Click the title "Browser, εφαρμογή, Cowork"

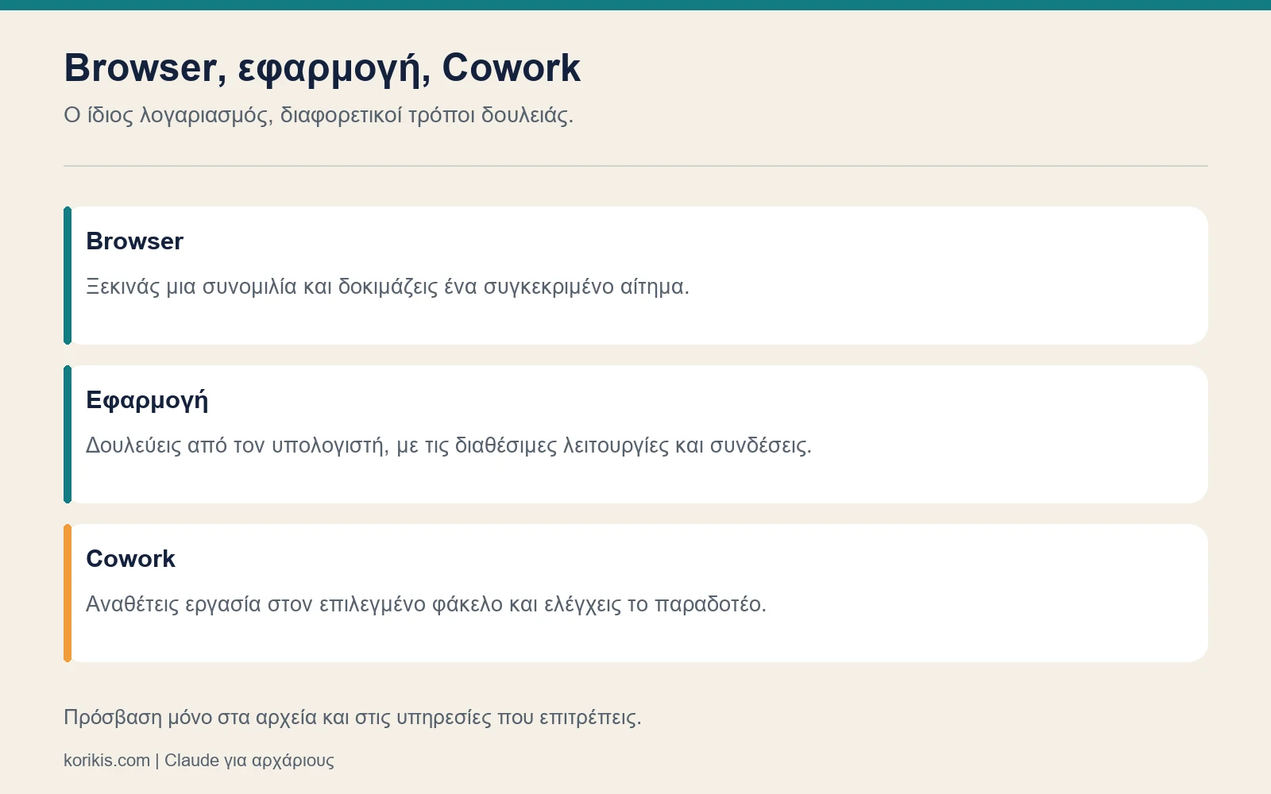(322, 68)
